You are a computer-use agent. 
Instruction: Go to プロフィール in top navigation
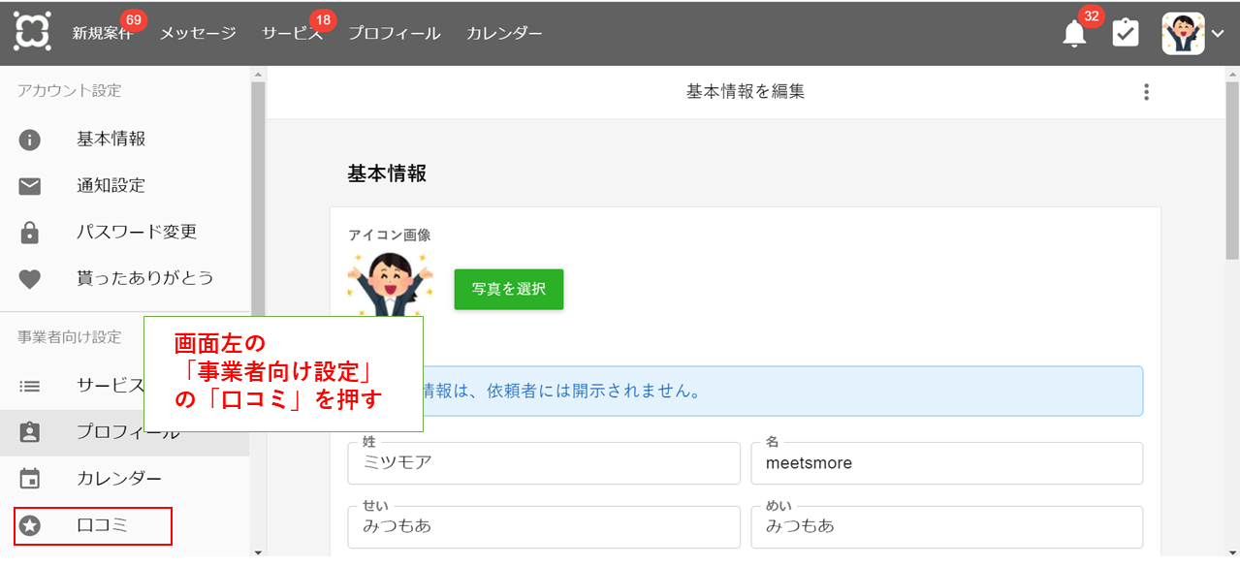pos(394,34)
